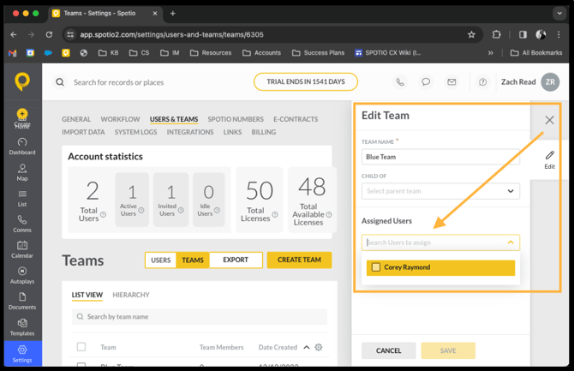Viewport: 574px width, 371px height.
Task: Click the CREATE TEAM button
Action: 299,260
